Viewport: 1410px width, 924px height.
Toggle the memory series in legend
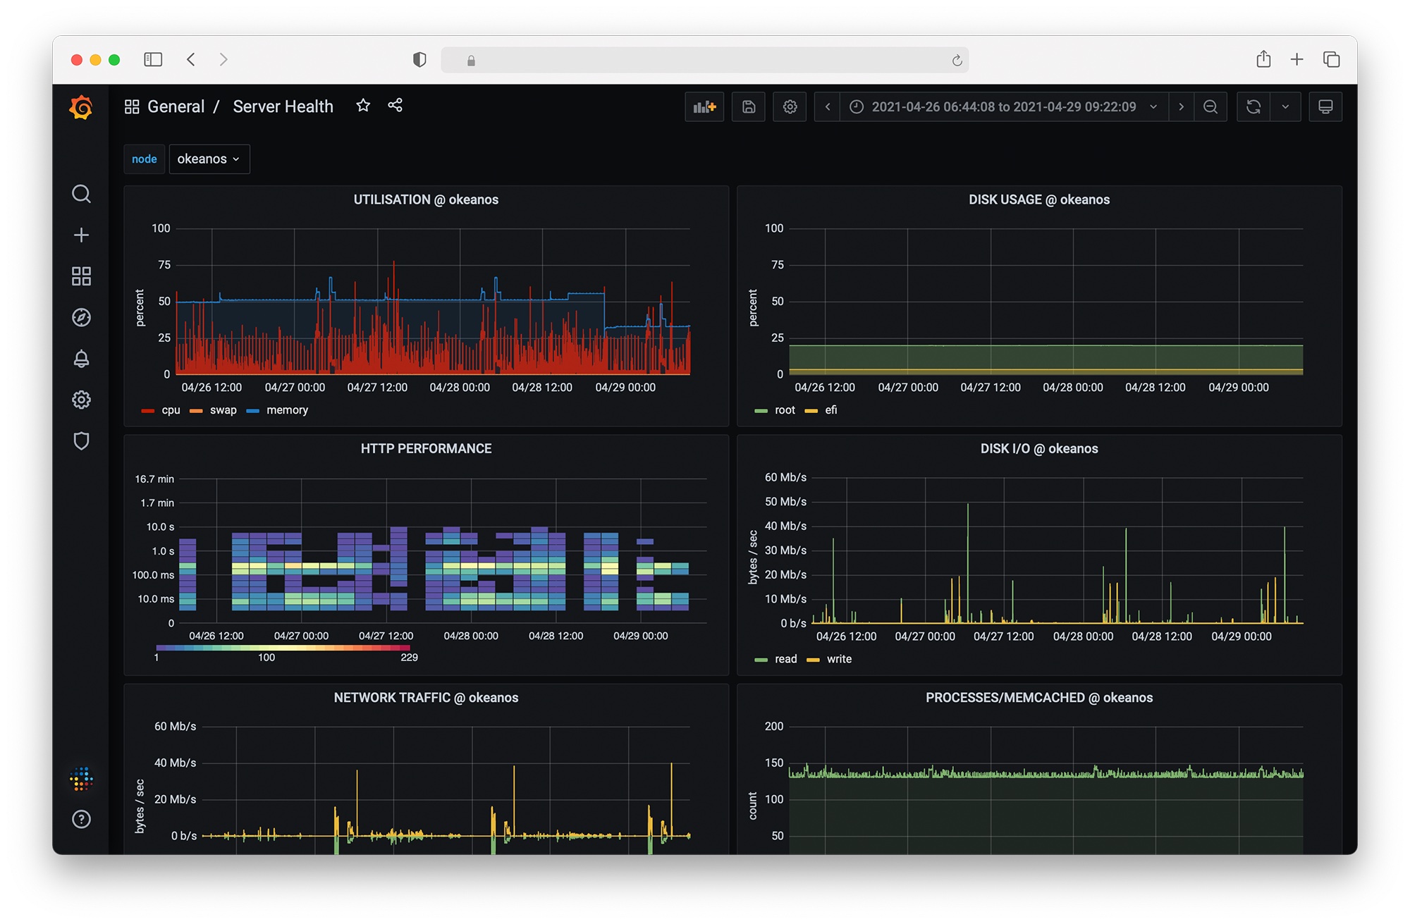pyautogui.click(x=287, y=410)
